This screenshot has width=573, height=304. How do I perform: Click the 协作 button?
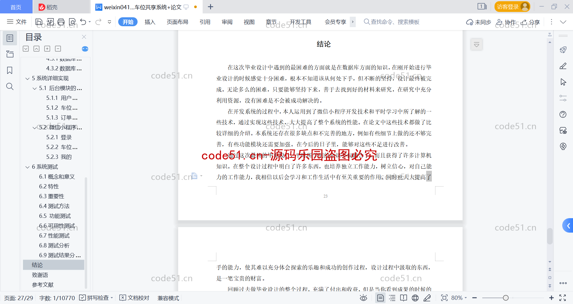(x=506, y=22)
